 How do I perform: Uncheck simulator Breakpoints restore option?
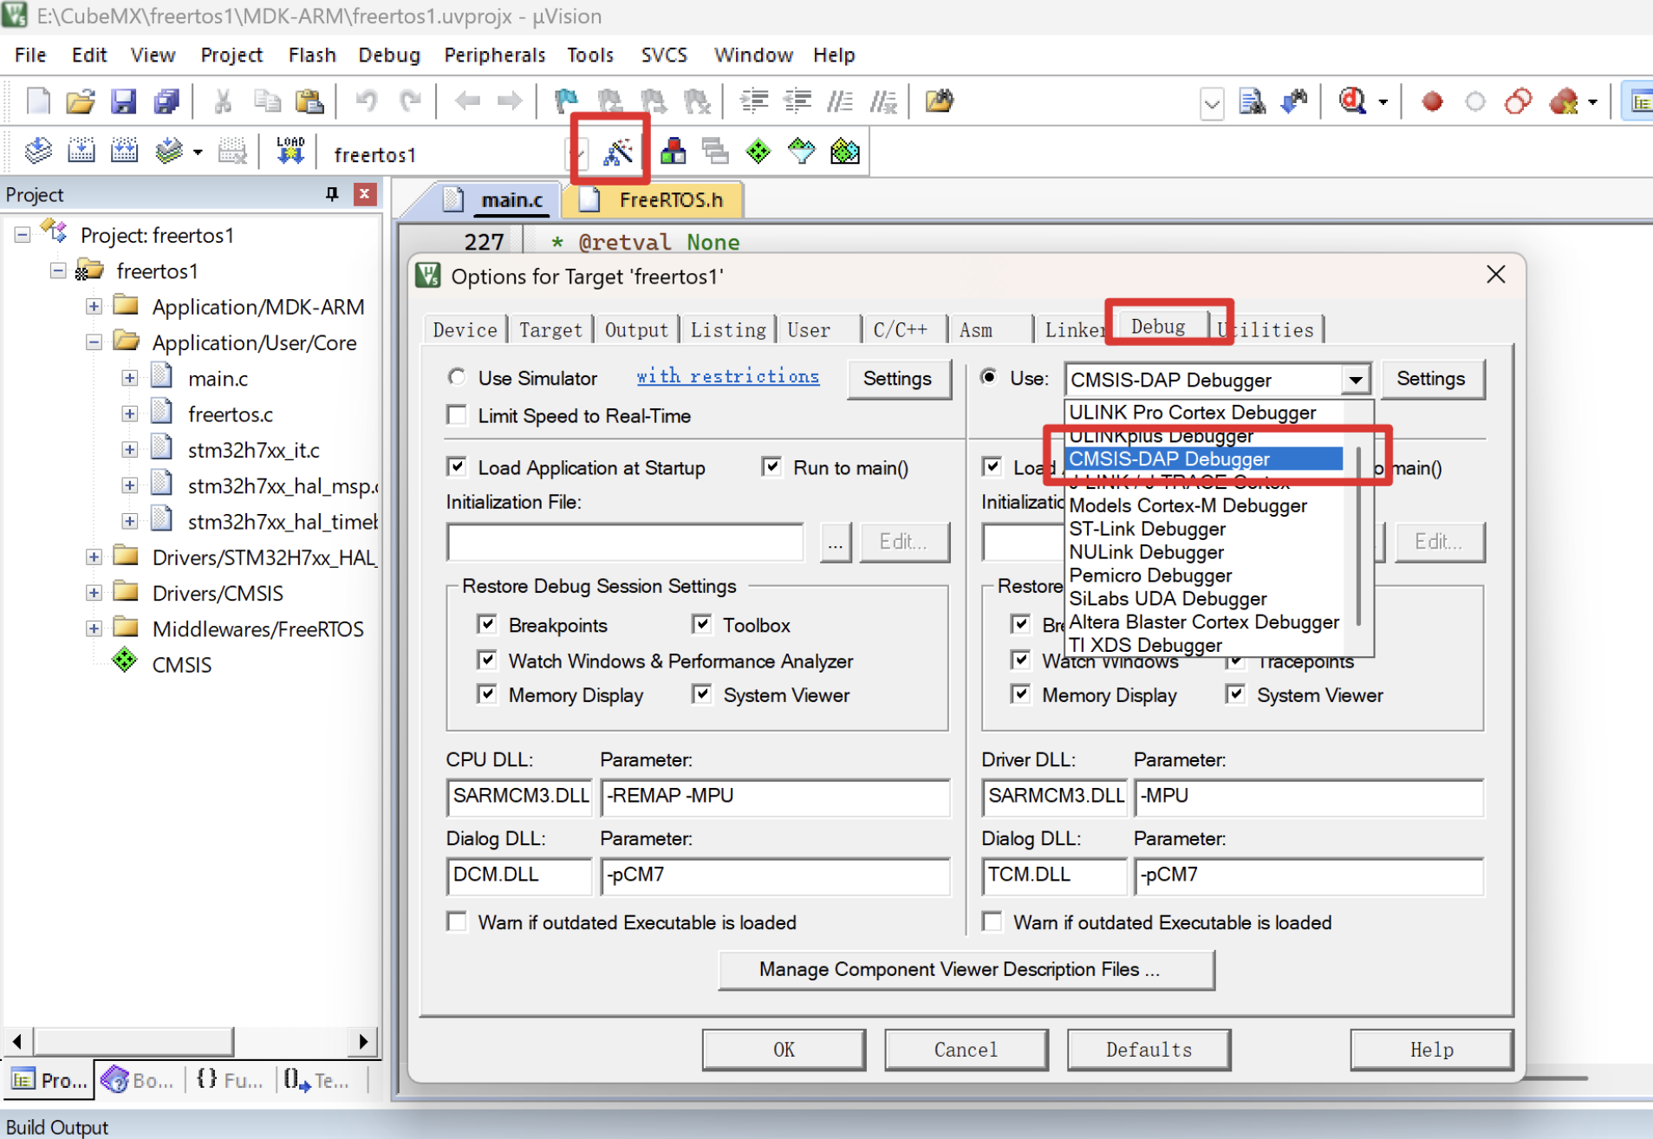click(x=487, y=624)
